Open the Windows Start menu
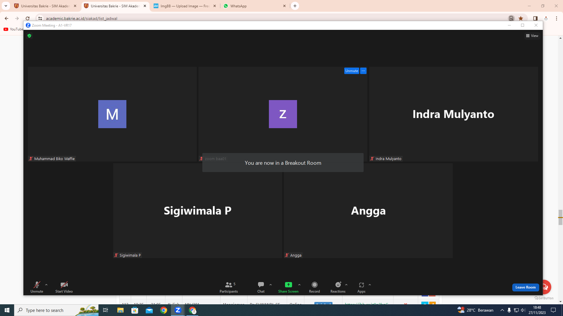This screenshot has width=563, height=316. tap(7, 310)
